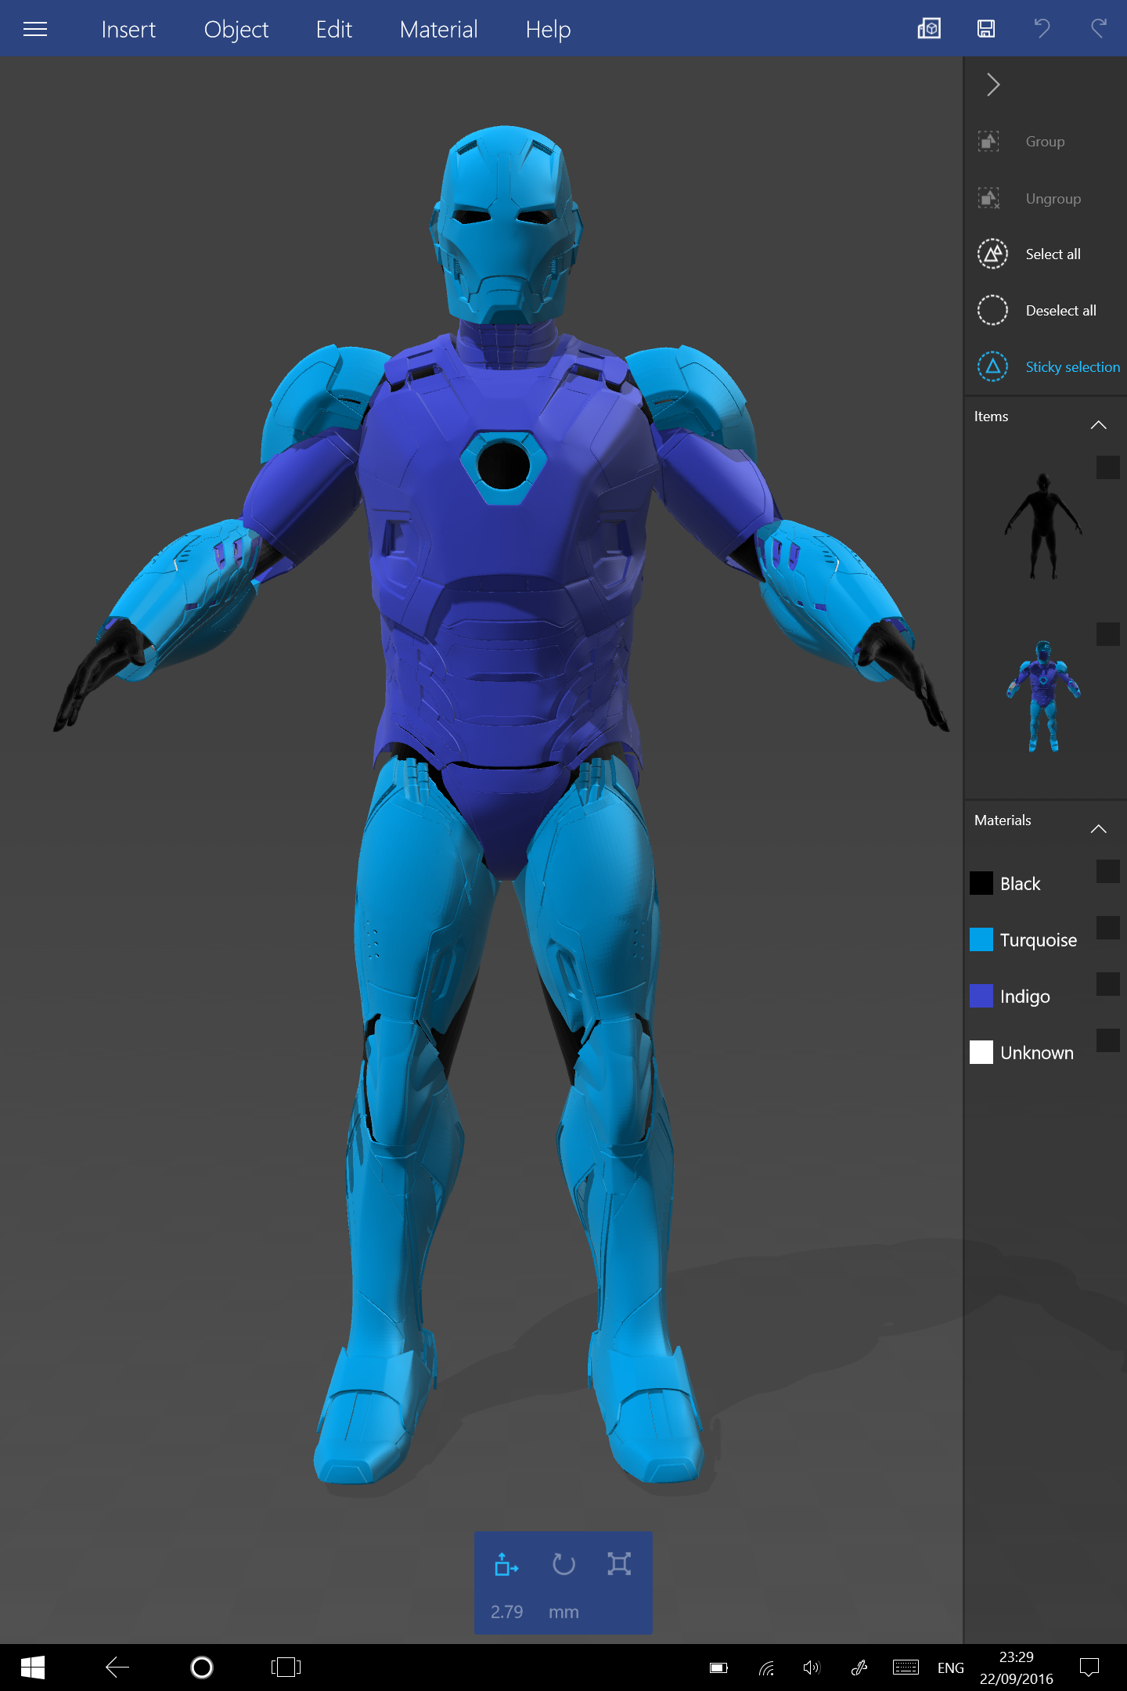
Task: Open the hamburger menu
Action: (x=35, y=30)
